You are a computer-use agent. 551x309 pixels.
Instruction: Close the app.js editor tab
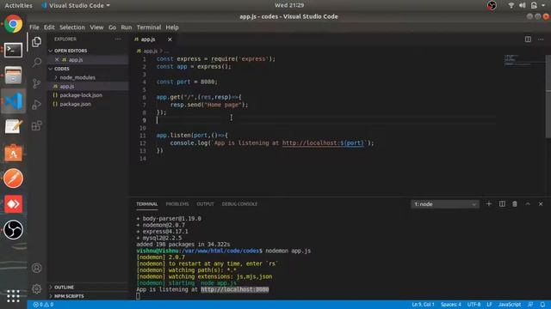170,39
